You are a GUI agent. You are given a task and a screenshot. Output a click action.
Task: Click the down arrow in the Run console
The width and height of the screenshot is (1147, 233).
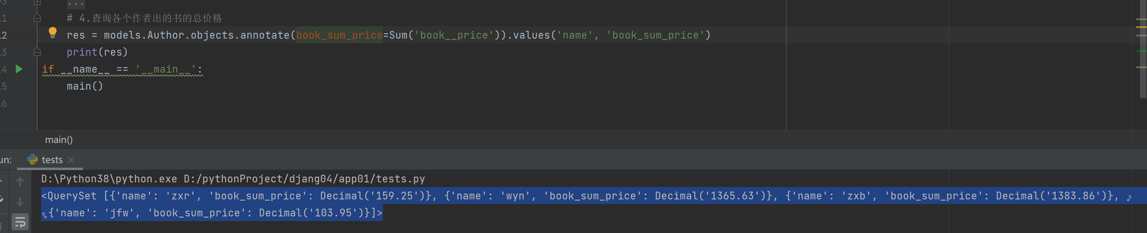tap(20, 201)
